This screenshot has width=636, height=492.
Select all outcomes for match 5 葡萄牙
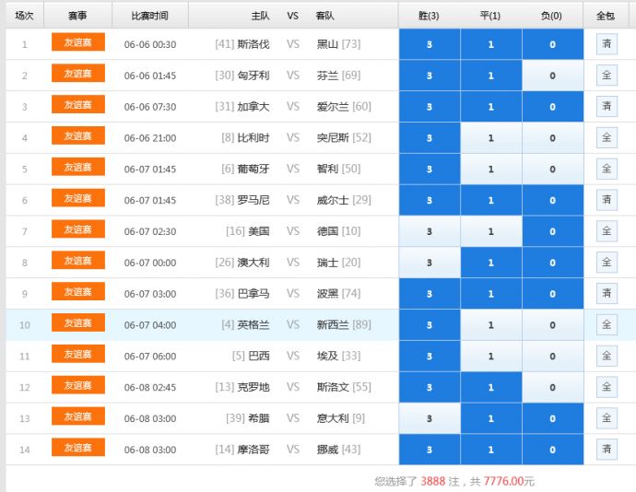tap(607, 169)
